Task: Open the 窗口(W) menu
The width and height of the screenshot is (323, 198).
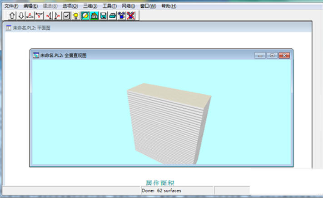Action: tap(148, 6)
